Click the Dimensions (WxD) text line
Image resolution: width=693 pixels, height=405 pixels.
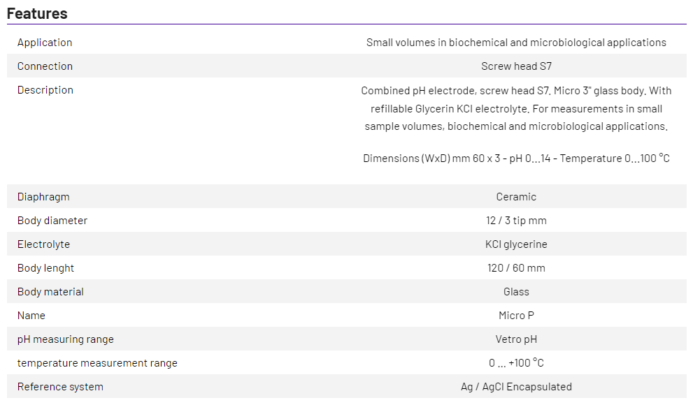(516, 159)
